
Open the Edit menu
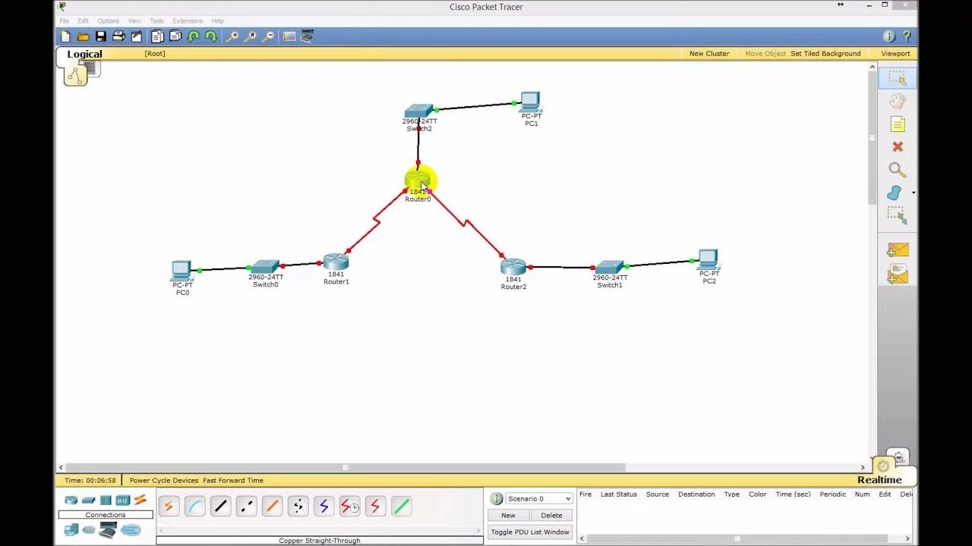point(83,20)
